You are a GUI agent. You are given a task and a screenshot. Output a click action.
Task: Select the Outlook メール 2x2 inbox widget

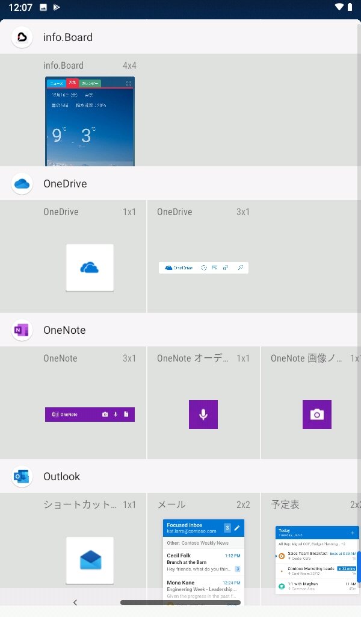point(203,562)
